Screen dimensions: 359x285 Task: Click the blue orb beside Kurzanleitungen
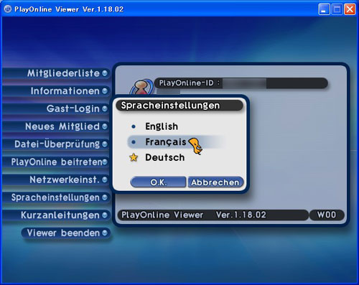pos(105,215)
